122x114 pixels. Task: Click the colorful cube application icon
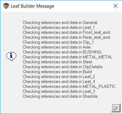click(6, 6)
